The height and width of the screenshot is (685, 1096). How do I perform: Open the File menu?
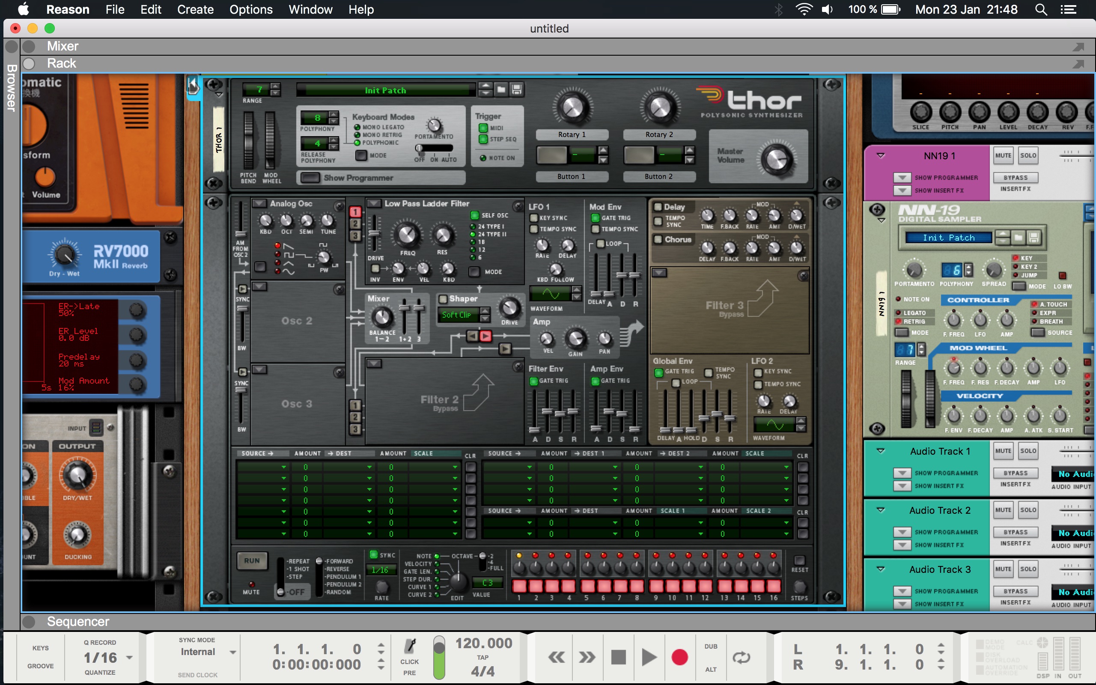tap(115, 9)
